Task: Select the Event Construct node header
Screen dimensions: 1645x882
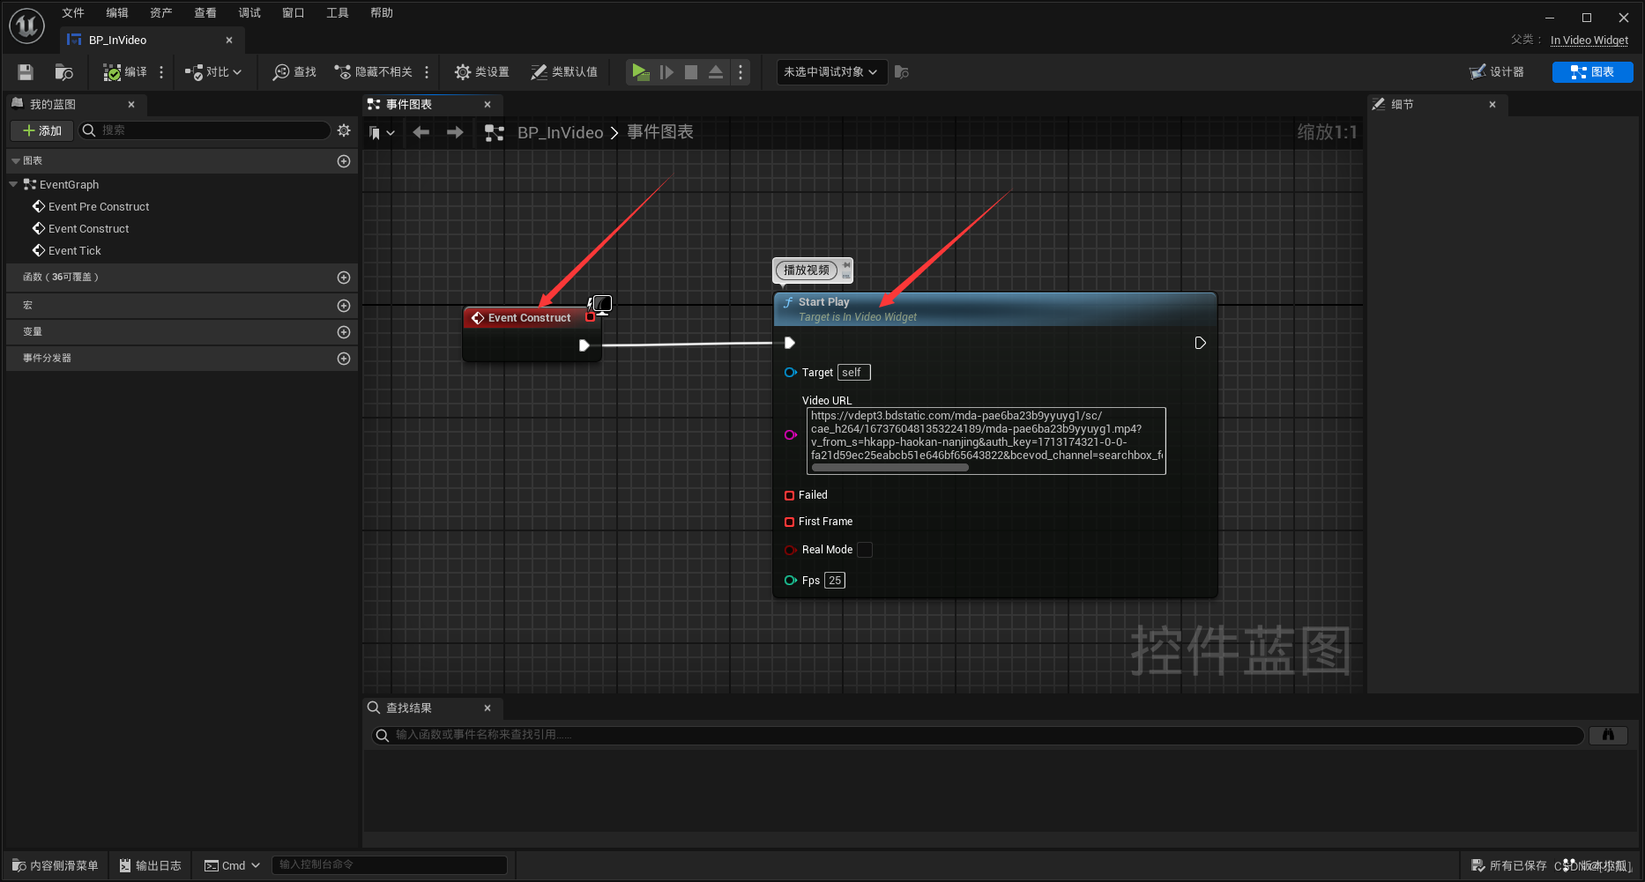Action: tap(529, 317)
